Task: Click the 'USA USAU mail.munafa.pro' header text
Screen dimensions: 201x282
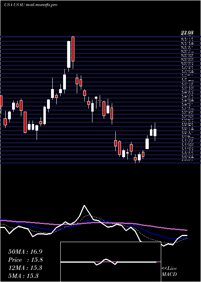Action: (31, 5)
